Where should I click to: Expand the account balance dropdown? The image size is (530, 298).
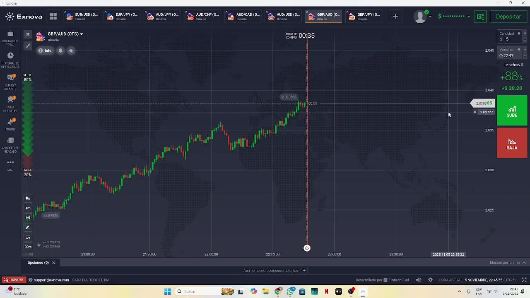click(454, 17)
